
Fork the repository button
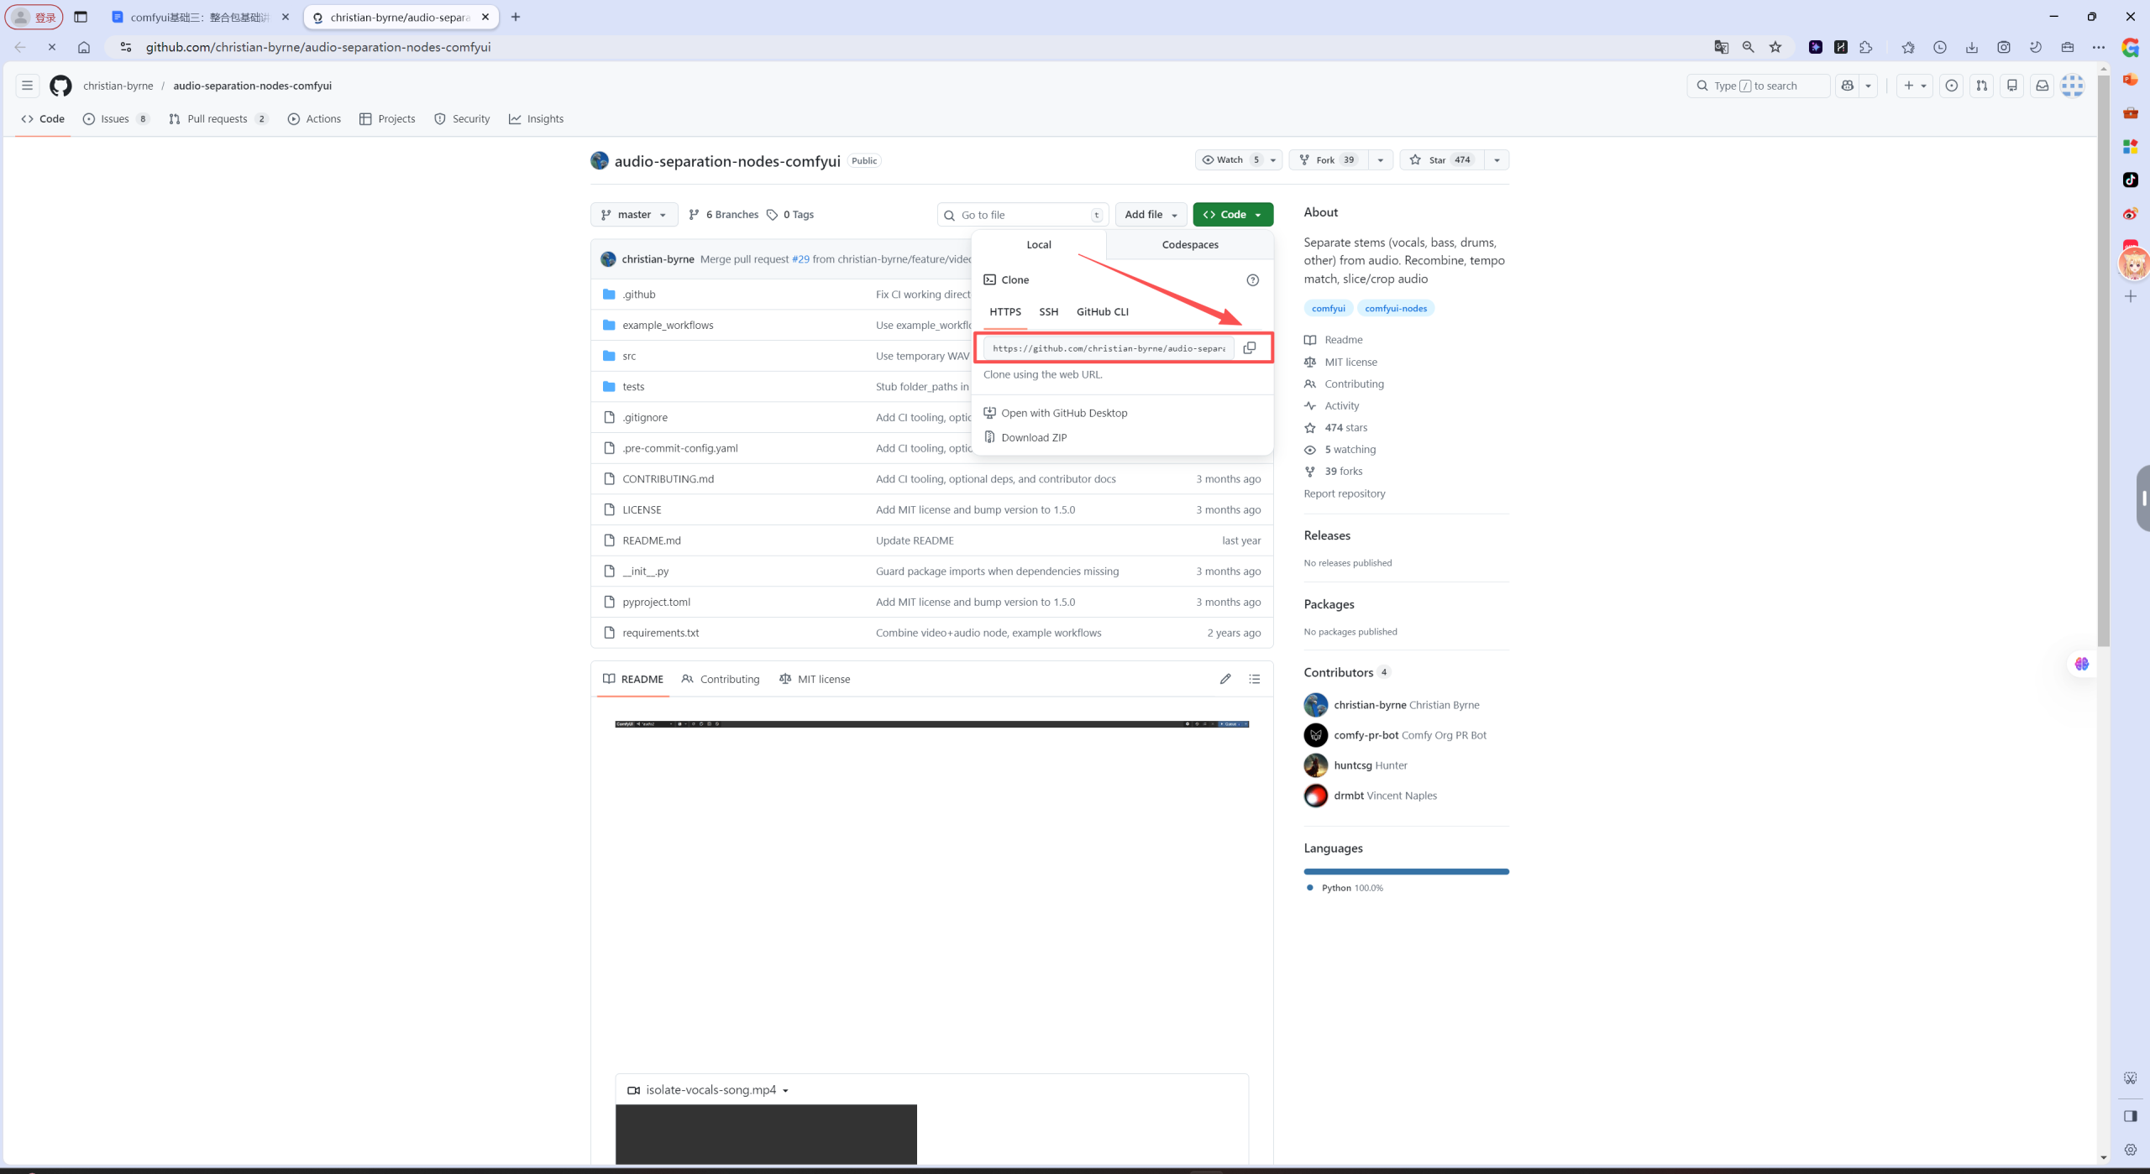tap(1329, 159)
